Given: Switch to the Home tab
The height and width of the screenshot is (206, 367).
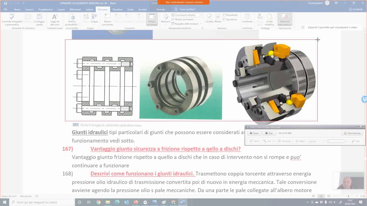Looking at the screenshot, I should [x=17, y=9].
